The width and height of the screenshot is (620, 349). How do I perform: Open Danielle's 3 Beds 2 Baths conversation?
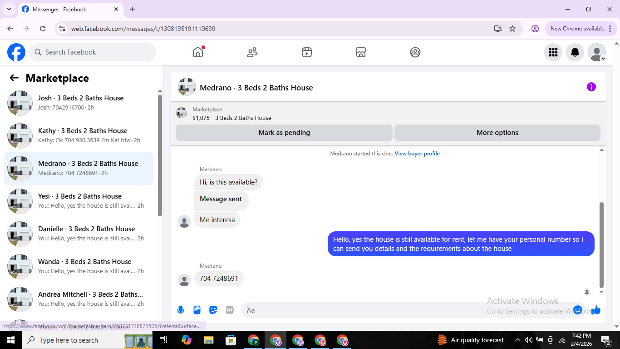click(78, 234)
